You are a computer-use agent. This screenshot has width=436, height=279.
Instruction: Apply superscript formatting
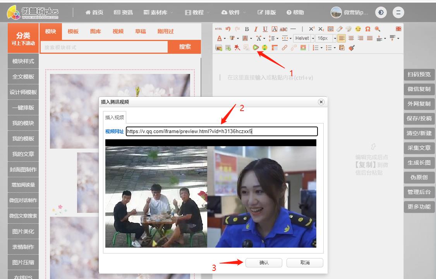312,29
